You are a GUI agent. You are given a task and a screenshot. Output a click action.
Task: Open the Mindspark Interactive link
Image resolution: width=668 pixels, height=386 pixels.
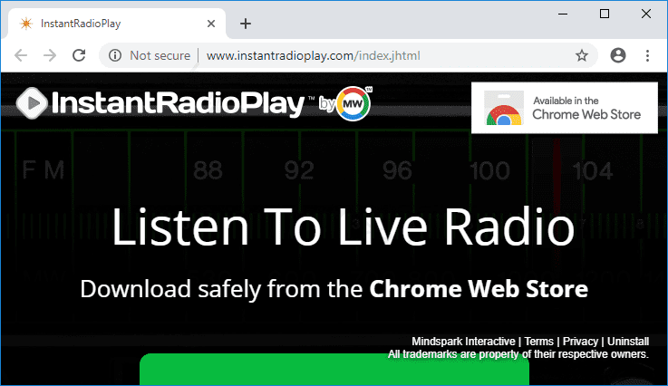tap(463, 342)
